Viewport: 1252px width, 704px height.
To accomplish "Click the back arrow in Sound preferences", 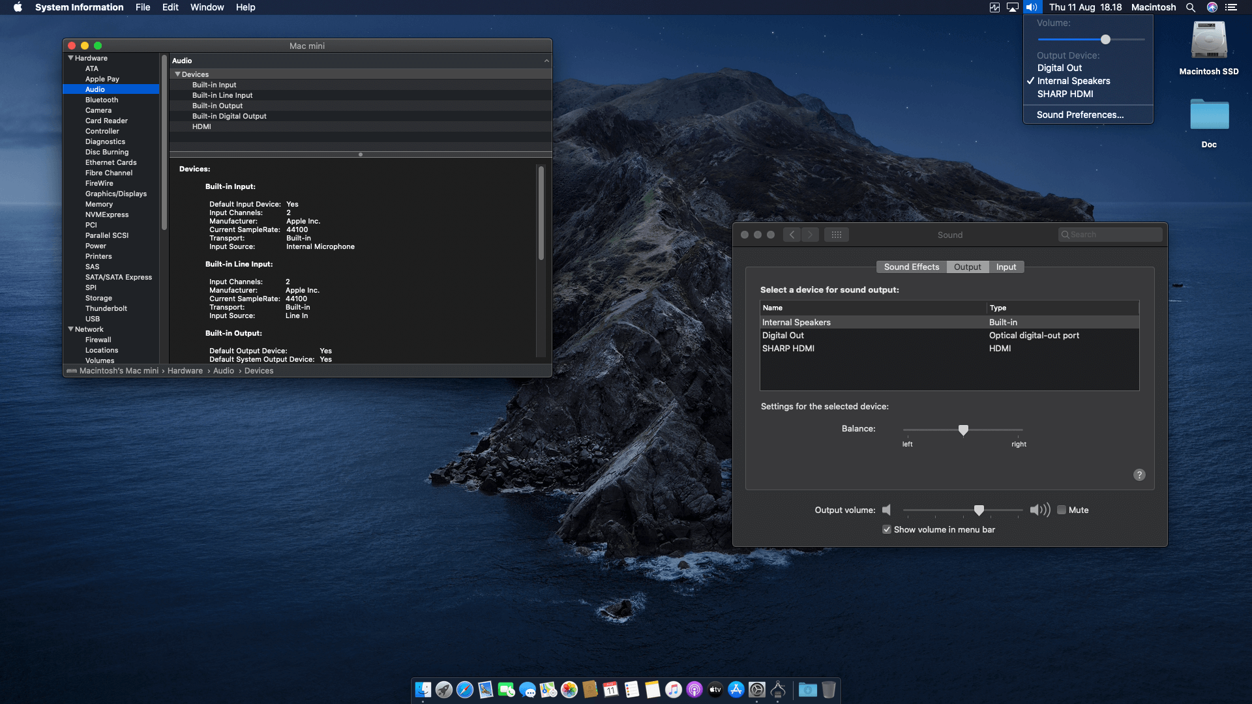I will 792,235.
